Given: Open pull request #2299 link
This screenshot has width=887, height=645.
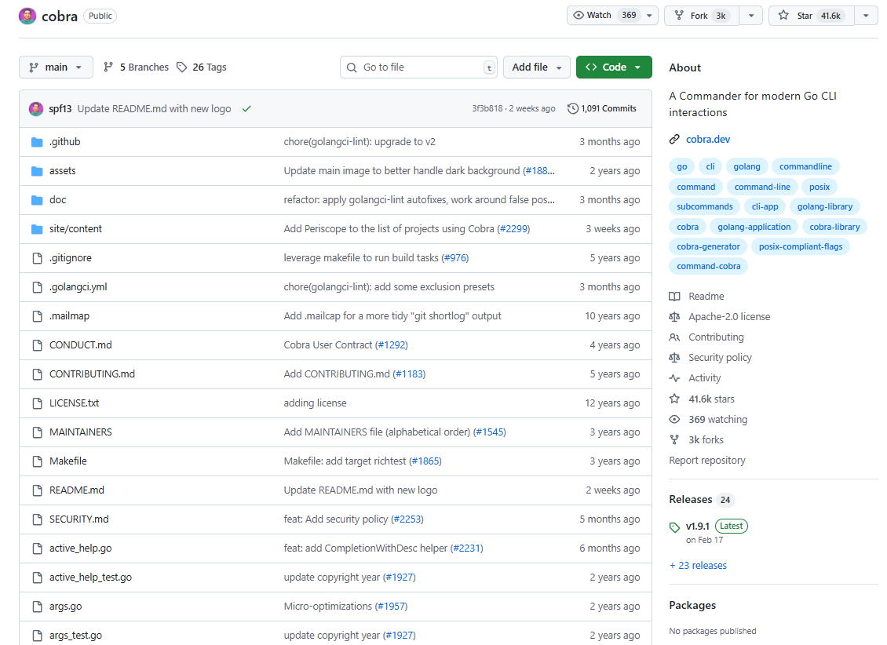Looking at the screenshot, I should click(x=513, y=229).
